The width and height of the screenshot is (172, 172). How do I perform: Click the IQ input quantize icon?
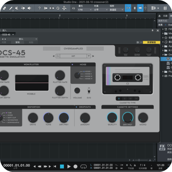74,8
